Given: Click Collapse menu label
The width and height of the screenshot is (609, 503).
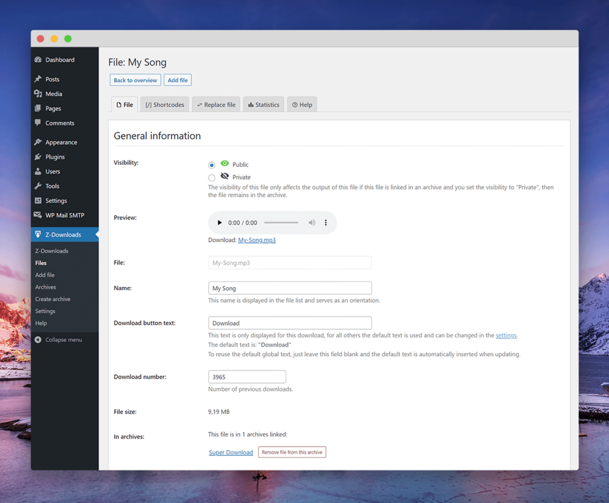Looking at the screenshot, I should (x=64, y=340).
